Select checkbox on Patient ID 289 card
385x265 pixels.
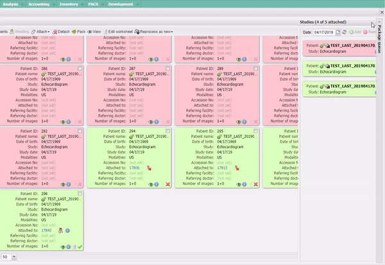pos(255,68)
